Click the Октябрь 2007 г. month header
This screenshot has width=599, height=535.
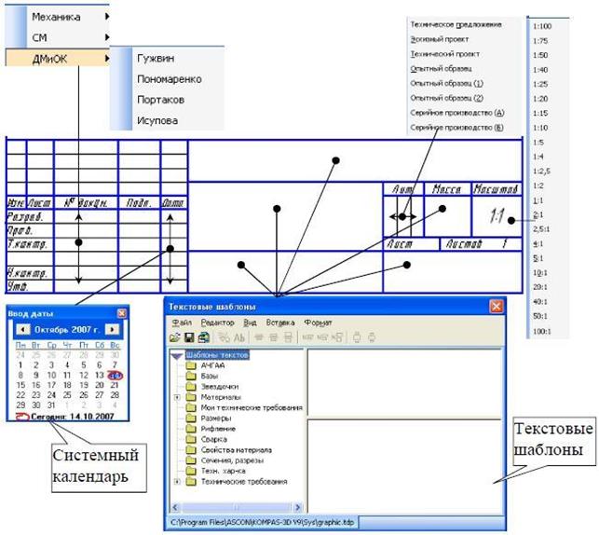[67, 329]
